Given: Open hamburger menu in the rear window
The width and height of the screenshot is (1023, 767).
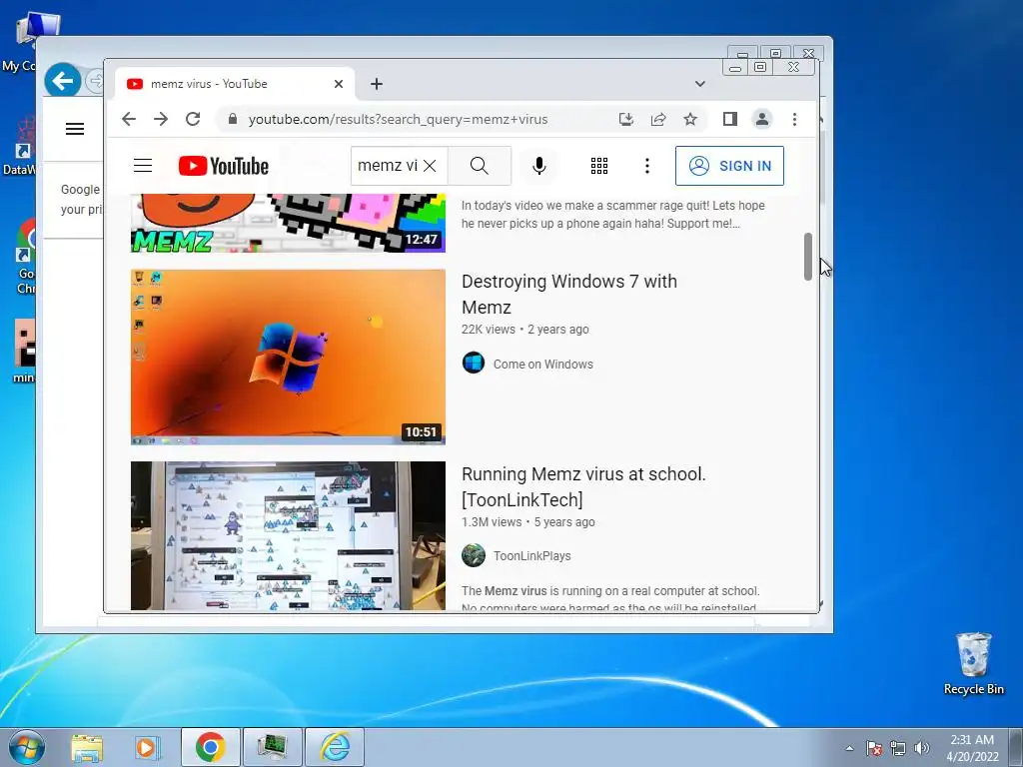Looking at the screenshot, I should click(75, 129).
